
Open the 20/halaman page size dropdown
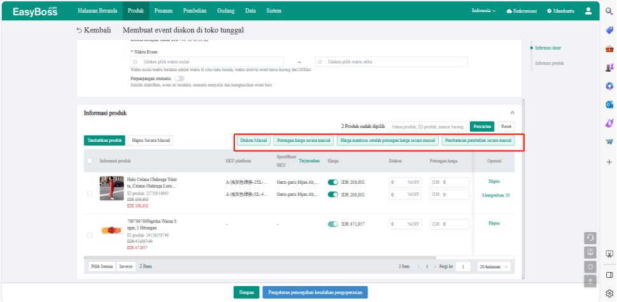click(494, 266)
